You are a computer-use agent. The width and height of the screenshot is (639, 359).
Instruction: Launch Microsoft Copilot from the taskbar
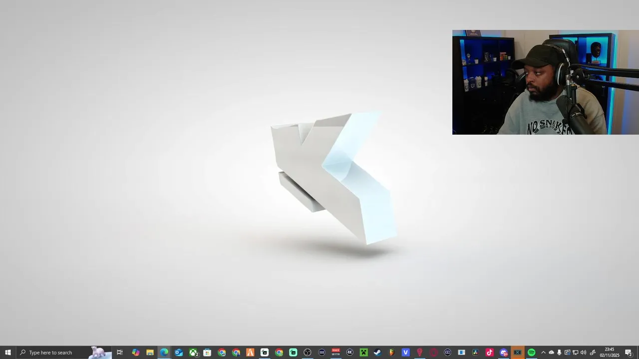136,353
